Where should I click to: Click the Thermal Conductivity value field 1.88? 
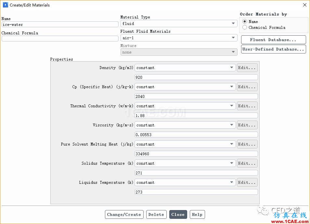[196, 115]
